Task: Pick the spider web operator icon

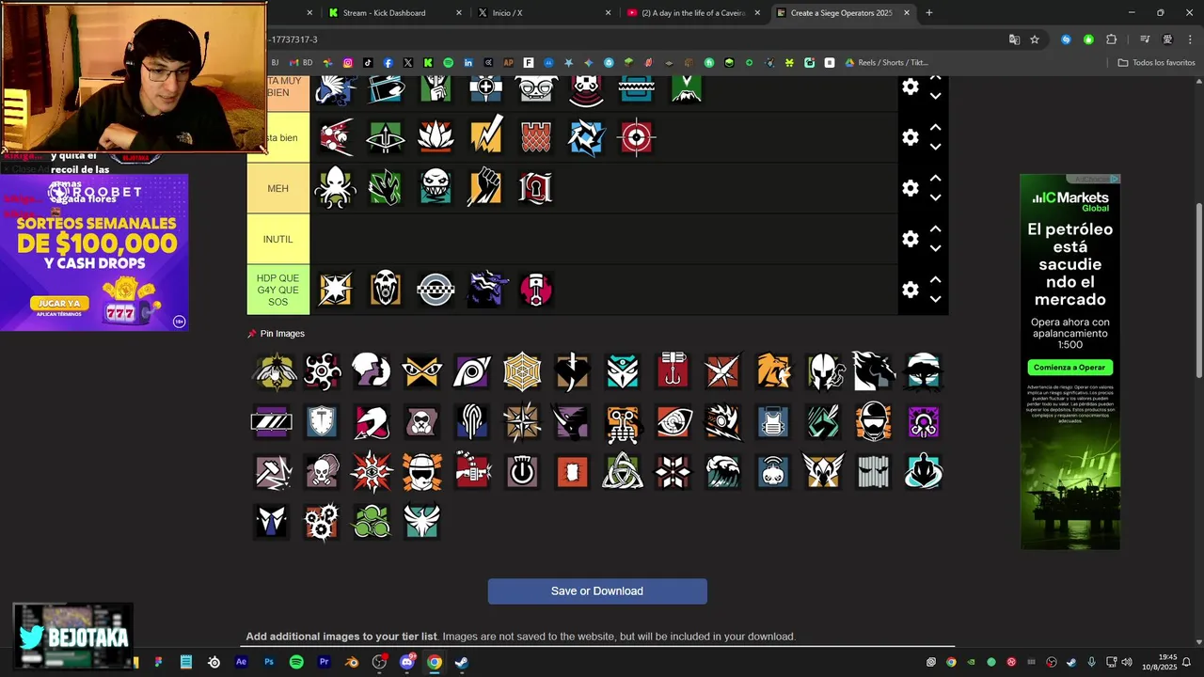Action: [x=522, y=371]
